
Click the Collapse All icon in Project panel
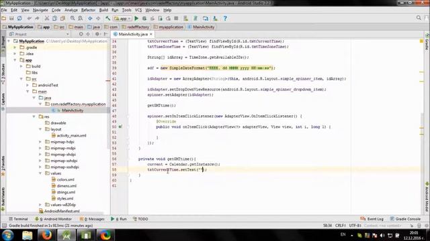click(x=88, y=34)
